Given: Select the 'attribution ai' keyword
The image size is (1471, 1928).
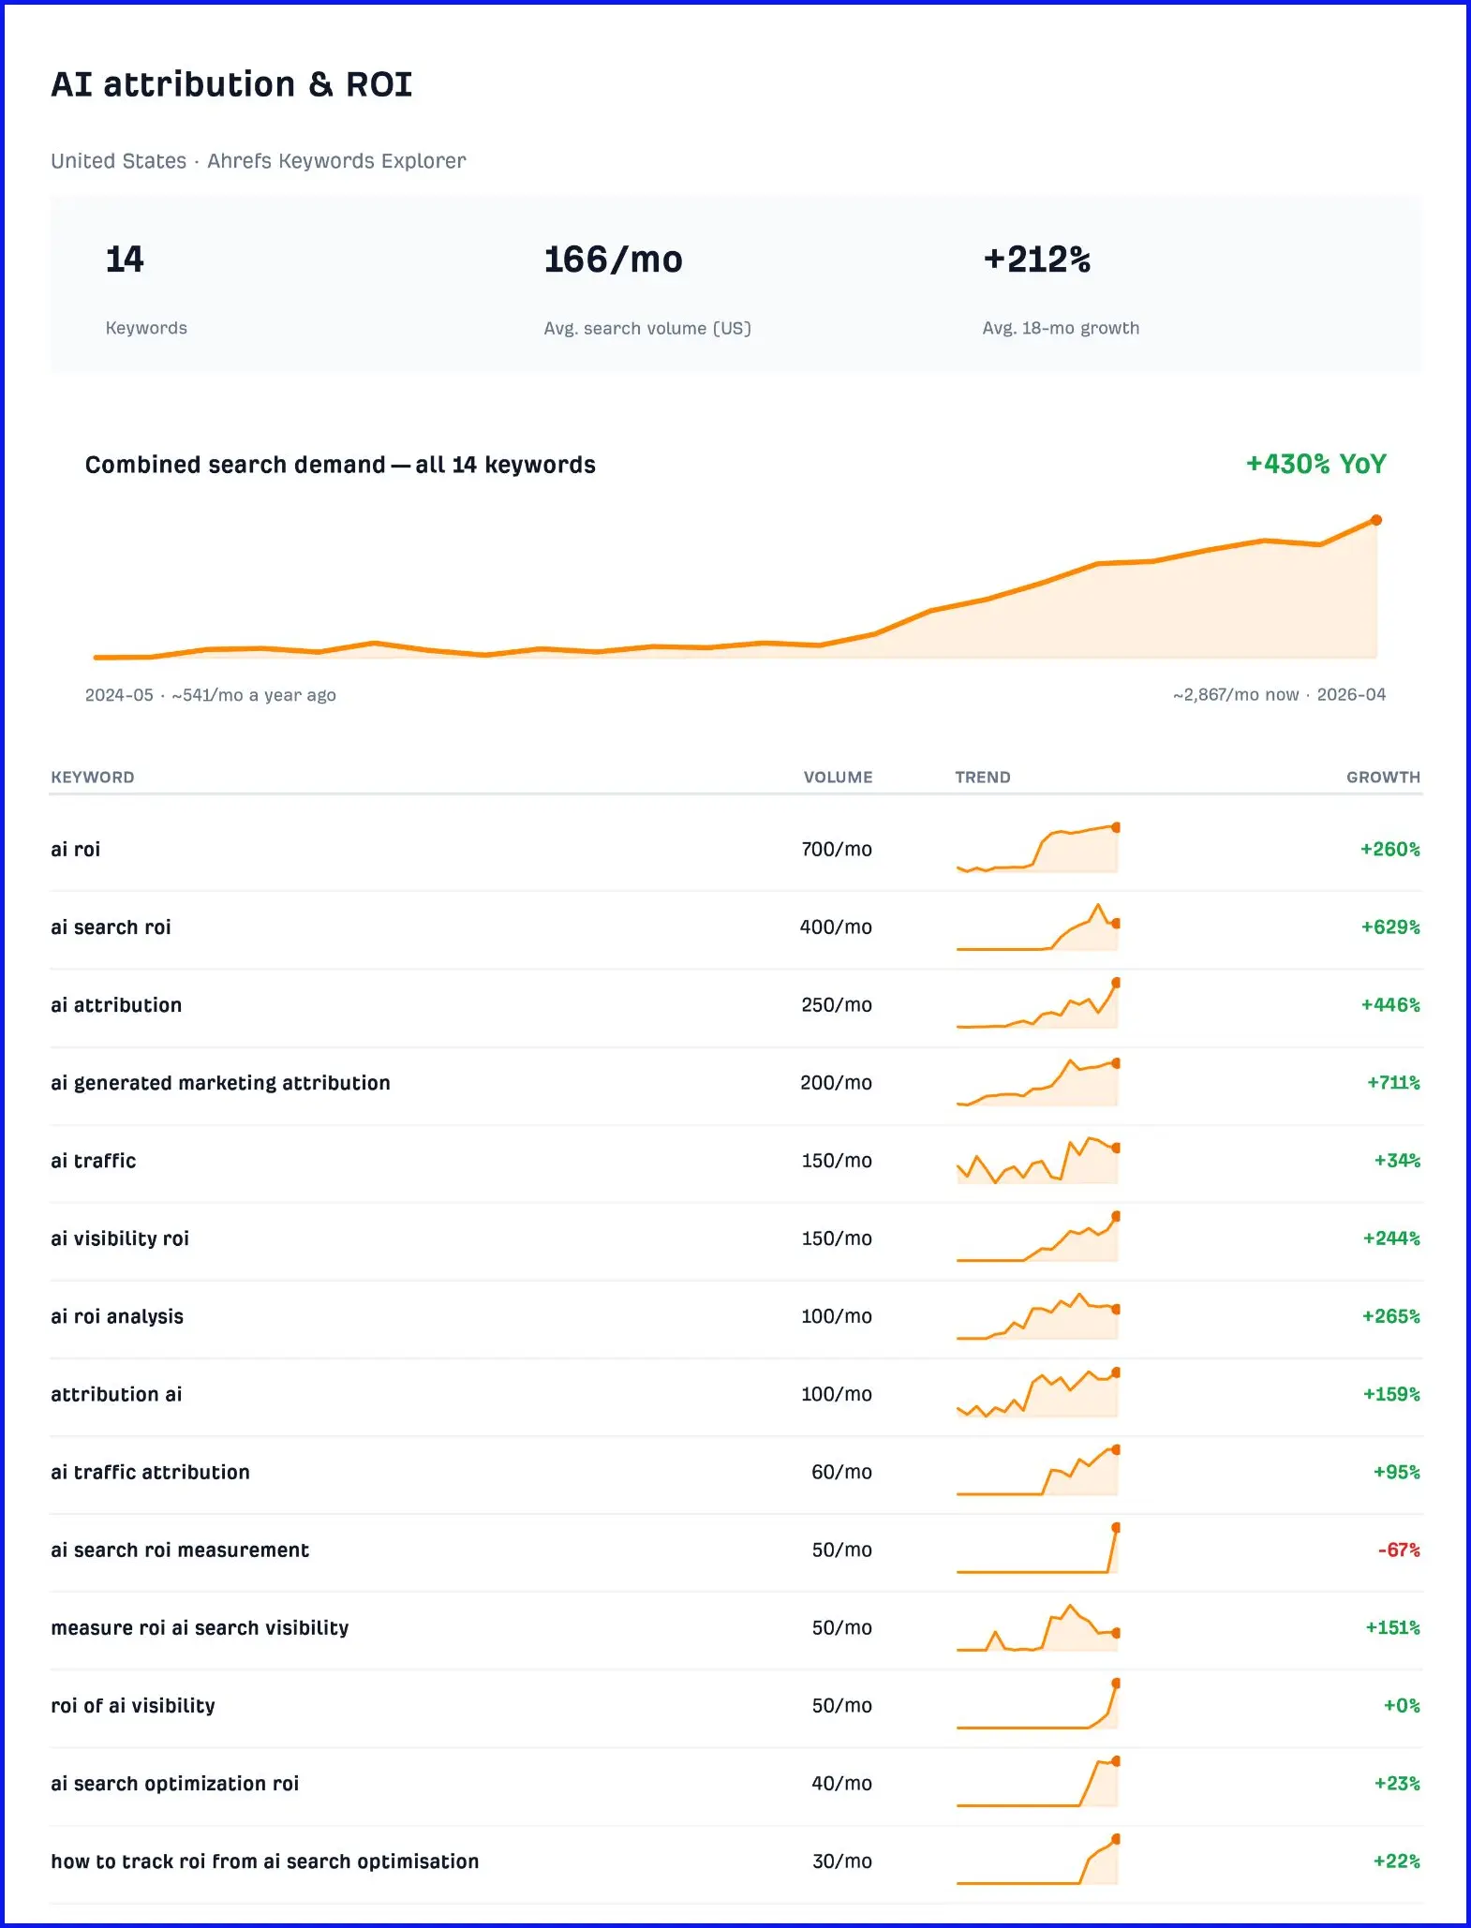Looking at the screenshot, I should [x=116, y=1394].
